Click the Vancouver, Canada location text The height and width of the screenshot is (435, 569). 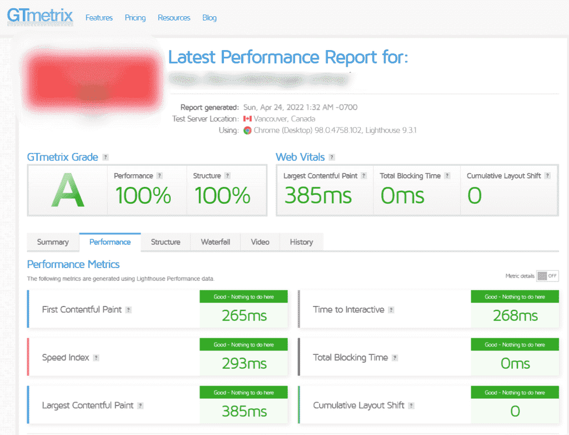[x=284, y=119]
